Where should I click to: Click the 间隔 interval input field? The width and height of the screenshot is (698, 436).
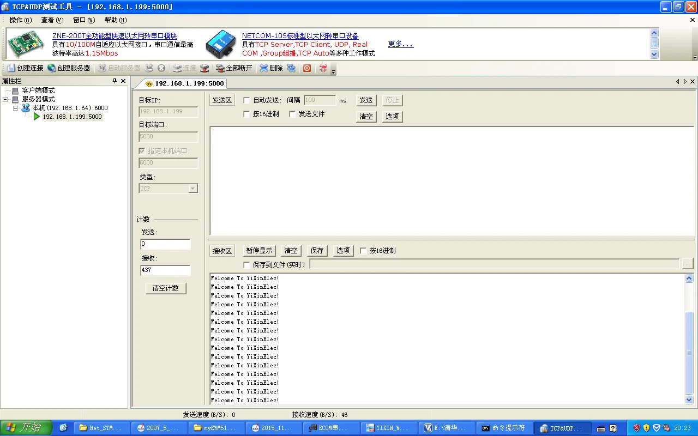(320, 100)
